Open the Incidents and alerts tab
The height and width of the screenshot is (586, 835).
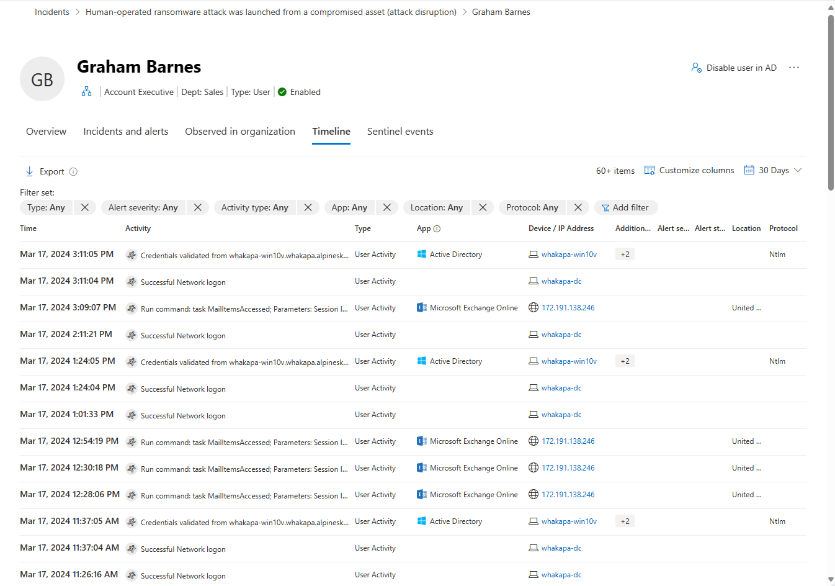[125, 132]
